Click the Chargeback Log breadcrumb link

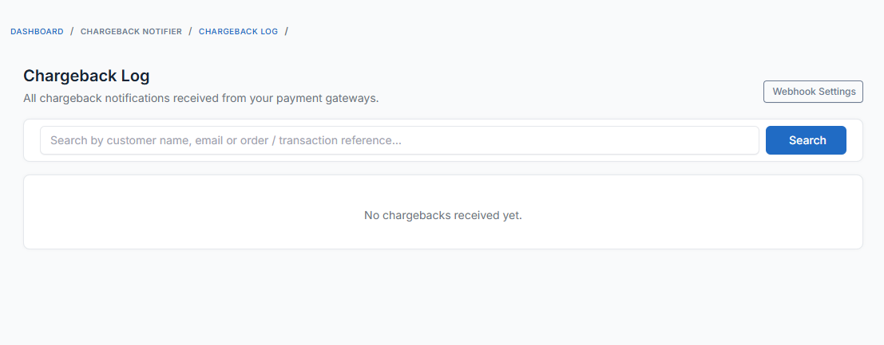(238, 32)
